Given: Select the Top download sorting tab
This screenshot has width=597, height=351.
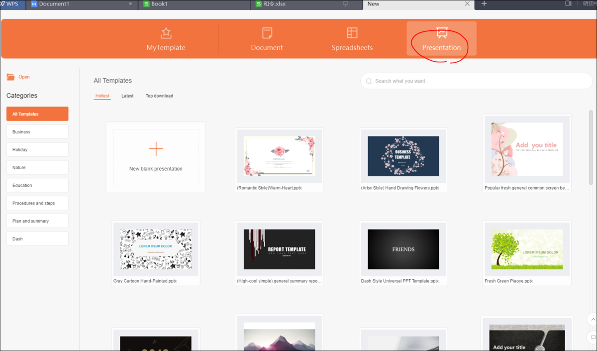Looking at the screenshot, I should tap(159, 96).
